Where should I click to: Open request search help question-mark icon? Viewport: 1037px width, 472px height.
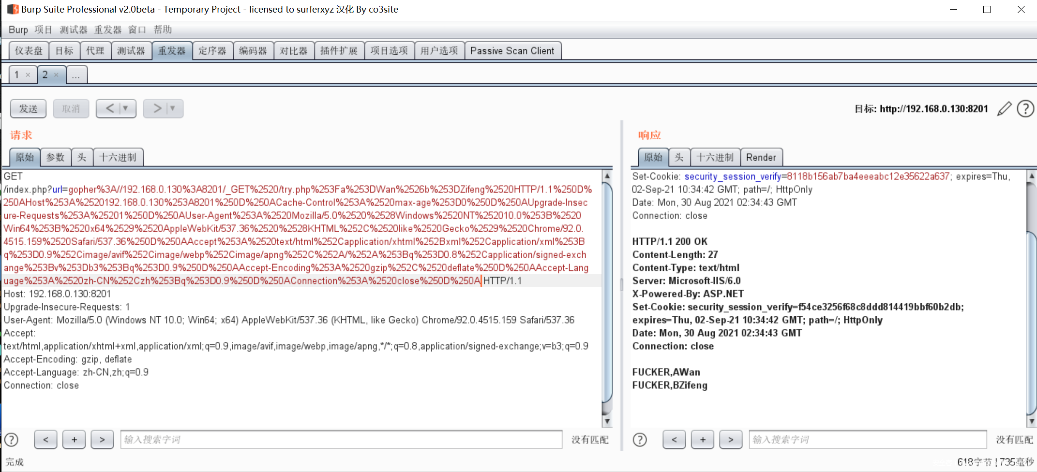[x=11, y=440]
